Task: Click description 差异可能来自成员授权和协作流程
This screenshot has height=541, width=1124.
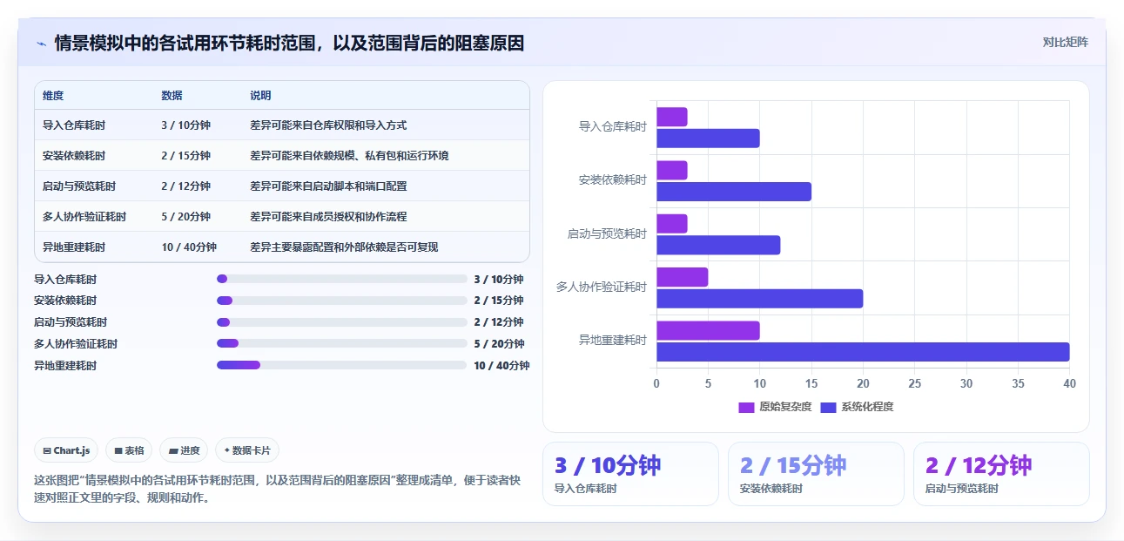Action: (328, 216)
